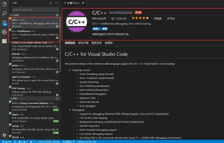Select open in browser extension
The image size is (224, 143).
(x=34, y=80)
